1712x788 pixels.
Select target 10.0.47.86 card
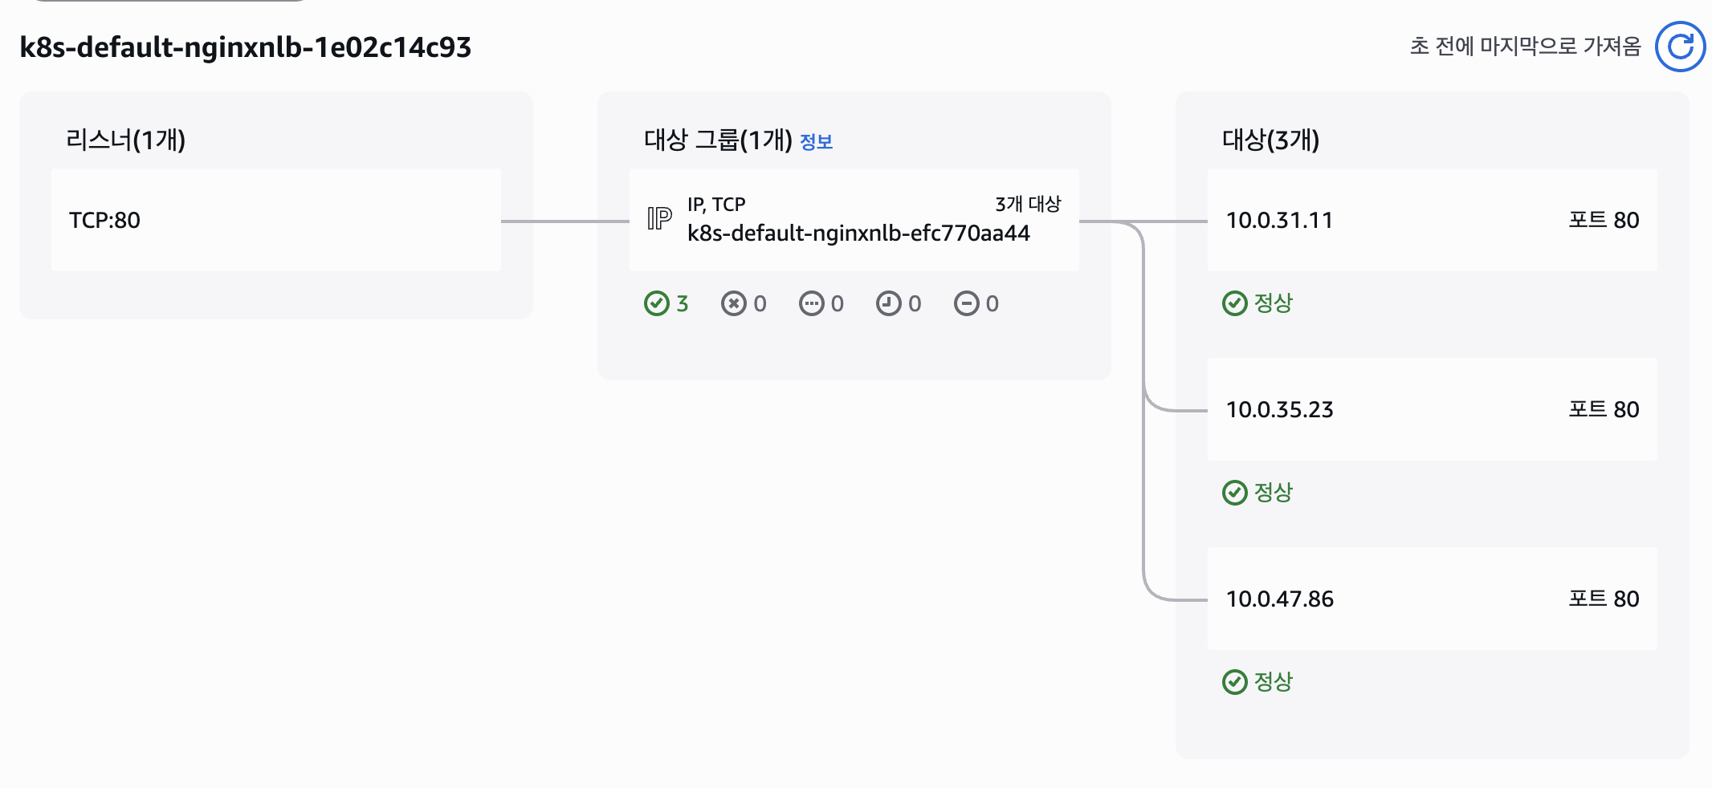click(1431, 599)
